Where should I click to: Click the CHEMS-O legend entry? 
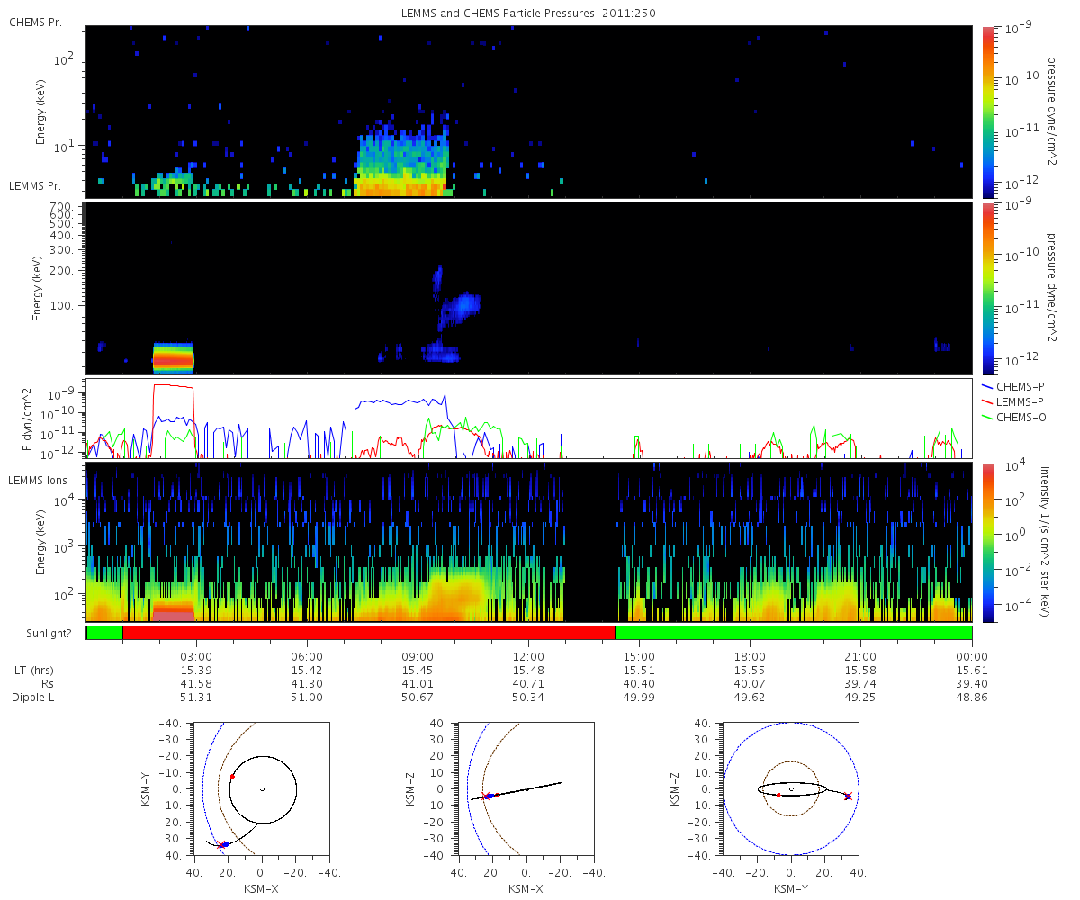(x=1014, y=416)
